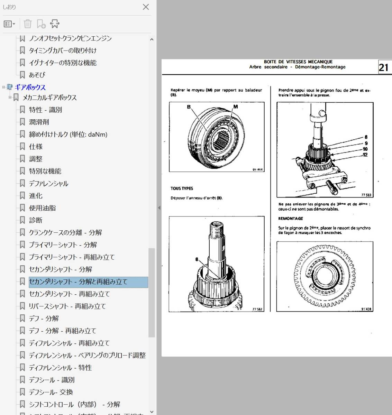Click the bookmarks panel vertical scrollbar thumb
This screenshot has width=392, height=415.
pyautogui.click(x=152, y=292)
